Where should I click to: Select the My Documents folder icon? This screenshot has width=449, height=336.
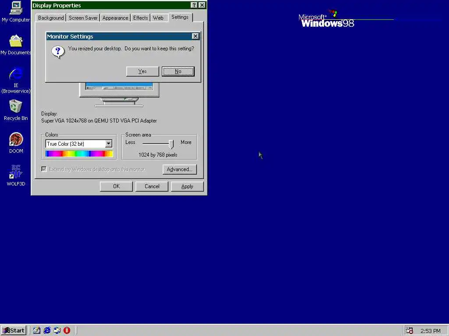pos(16,45)
